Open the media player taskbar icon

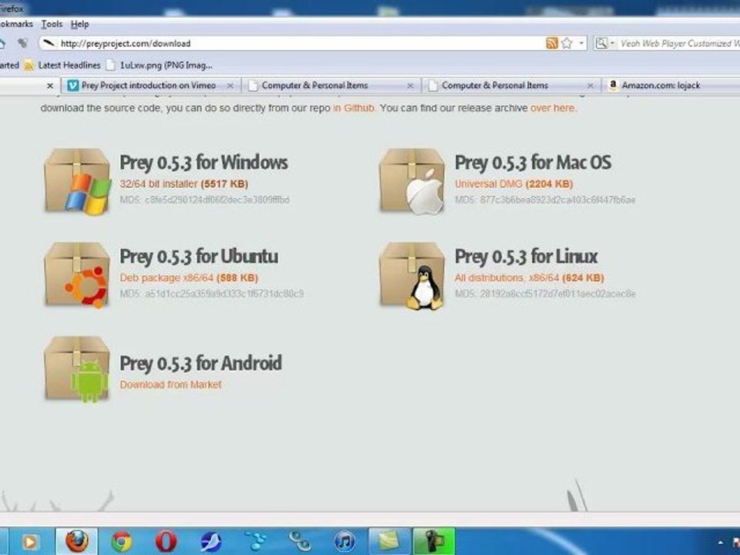click(x=30, y=542)
